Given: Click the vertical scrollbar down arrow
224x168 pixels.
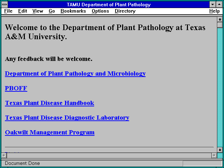Looking at the screenshot, I should click(x=220, y=150).
